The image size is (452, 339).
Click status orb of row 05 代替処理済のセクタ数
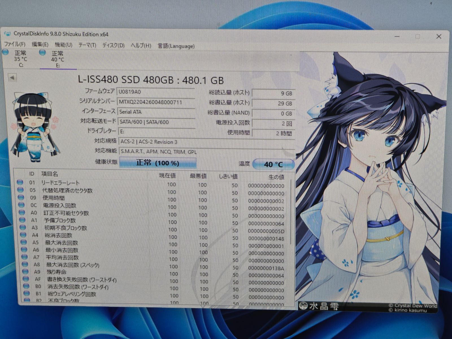pos(20,190)
